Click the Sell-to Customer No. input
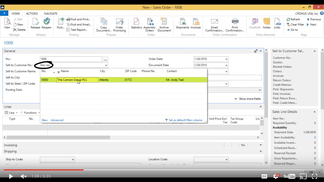The image size is (324, 182). pos(72,65)
